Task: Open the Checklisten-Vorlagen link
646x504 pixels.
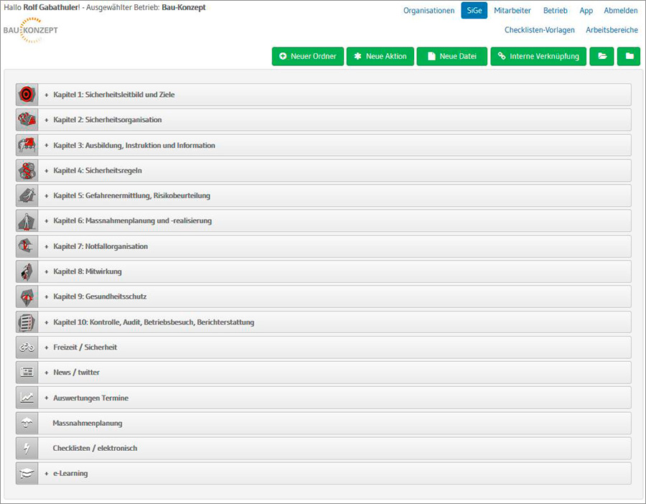Action: tap(539, 30)
